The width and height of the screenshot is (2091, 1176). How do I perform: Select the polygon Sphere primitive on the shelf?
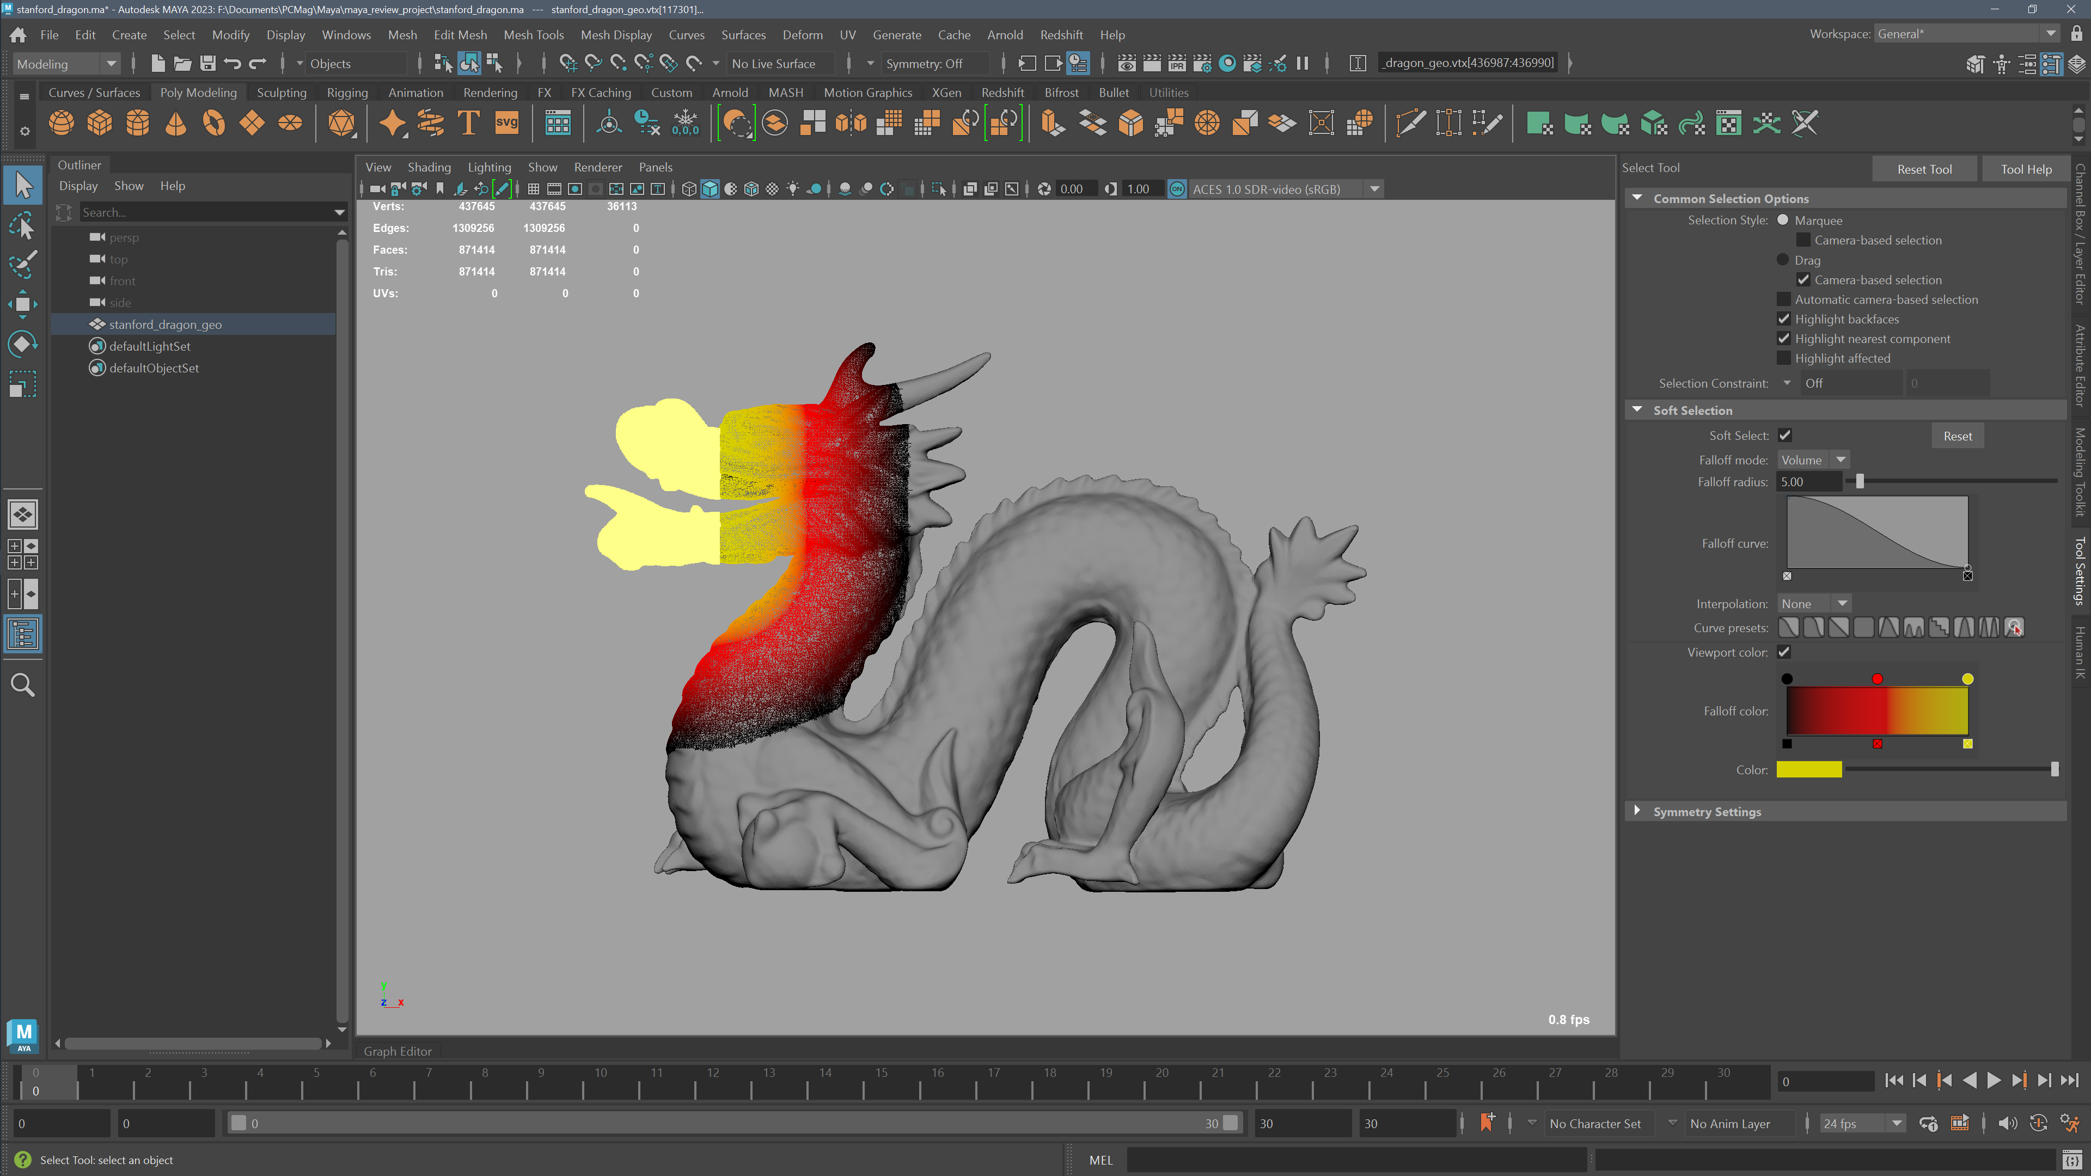(61, 122)
